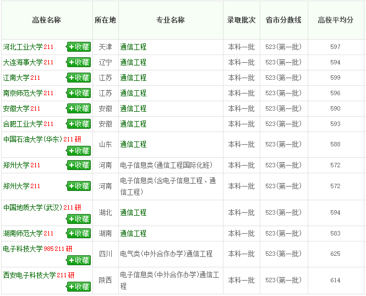Click 收藏 button for 西安电子科技大学
The height and width of the screenshot is (296, 366).
[78, 287]
